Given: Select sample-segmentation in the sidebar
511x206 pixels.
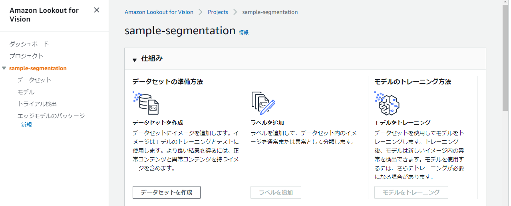Looking at the screenshot, I should (x=38, y=68).
